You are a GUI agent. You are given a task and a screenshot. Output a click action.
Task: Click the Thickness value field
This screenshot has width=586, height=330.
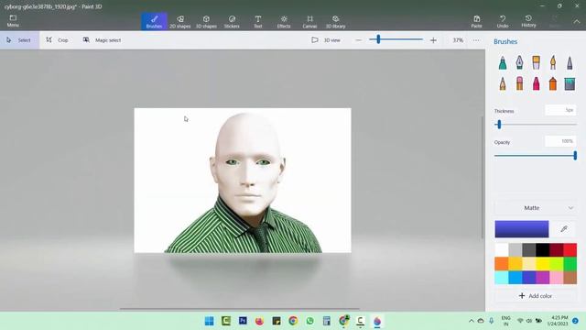coord(560,110)
